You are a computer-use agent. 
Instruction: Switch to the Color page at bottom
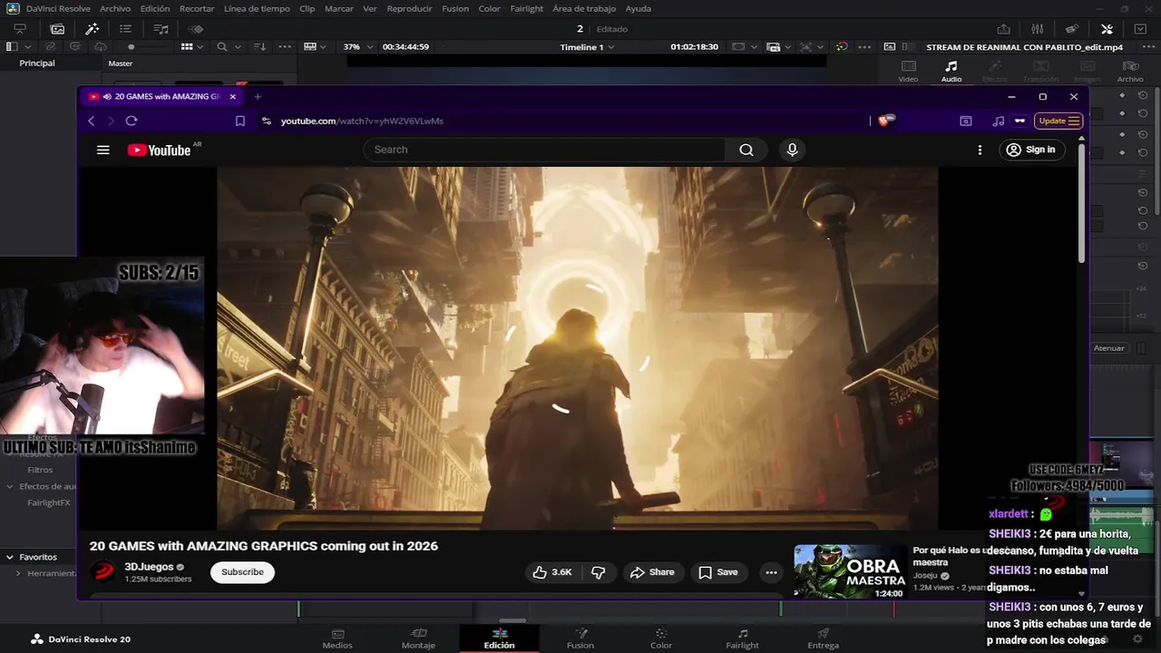[661, 638]
